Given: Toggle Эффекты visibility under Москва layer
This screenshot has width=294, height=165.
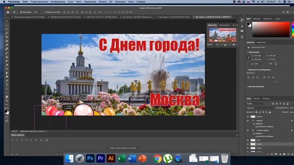Looking at the screenshot, I should [254, 124].
